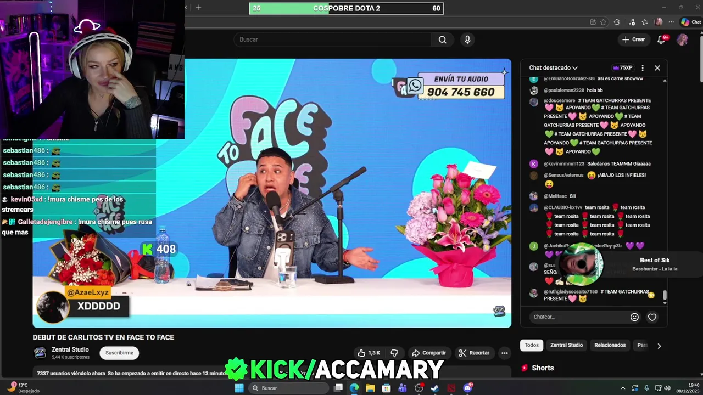This screenshot has width=703, height=395.
Task: Click the Shorts section heading
Action: click(543, 368)
